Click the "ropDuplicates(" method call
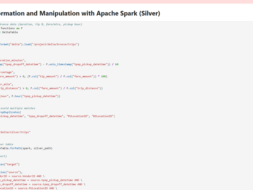 10,112
